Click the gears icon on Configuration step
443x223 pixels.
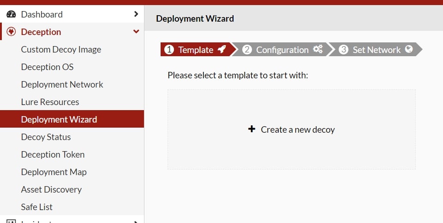[x=318, y=49]
